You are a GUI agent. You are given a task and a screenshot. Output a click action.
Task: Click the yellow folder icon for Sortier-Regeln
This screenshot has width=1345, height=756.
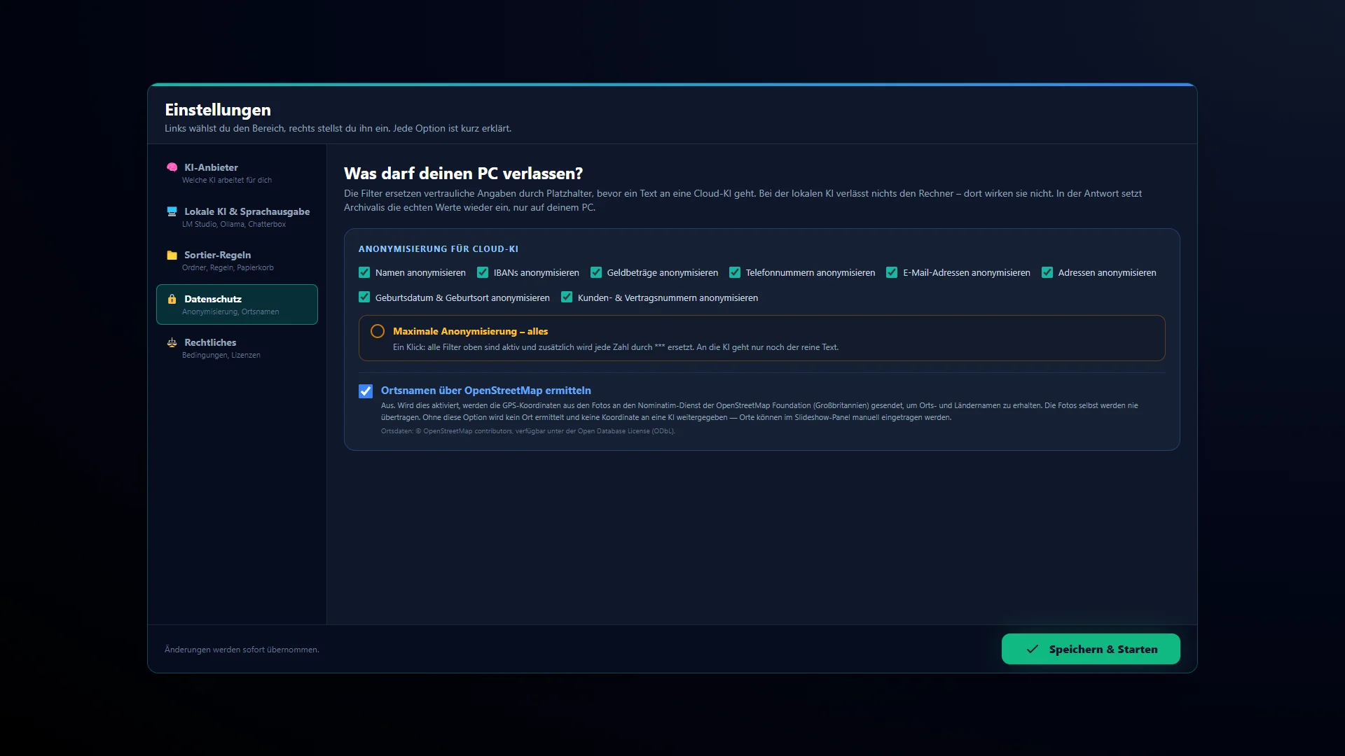coord(172,255)
